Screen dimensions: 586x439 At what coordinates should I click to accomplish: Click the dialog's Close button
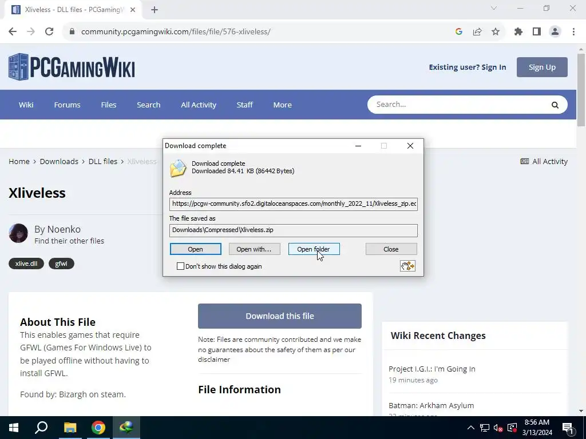click(x=391, y=249)
